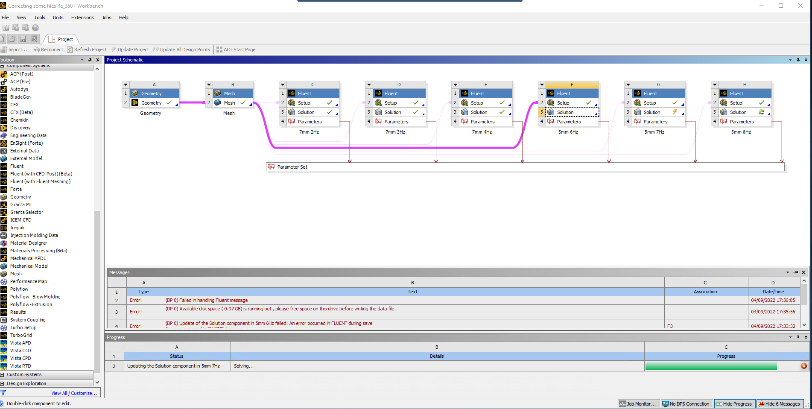Screen dimensions: 812x409
Task: Select Setup cell in 7mm 2Hz system
Action: [313, 103]
